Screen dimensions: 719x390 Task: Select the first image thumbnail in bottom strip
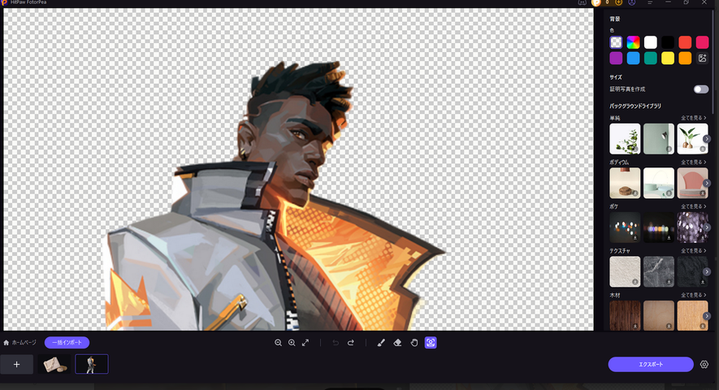pos(54,364)
